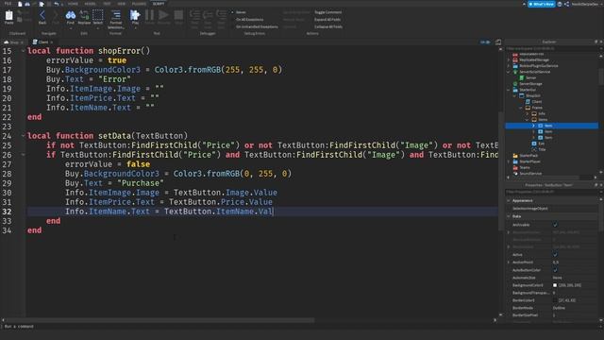Image resolution: width=604 pixels, height=340 pixels.
Task: Open the AutomaticSize None dropdown
Action: [574, 278]
